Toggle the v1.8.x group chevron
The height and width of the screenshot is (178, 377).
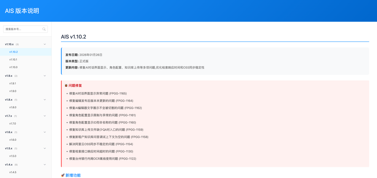pyautogui.click(x=44, y=100)
